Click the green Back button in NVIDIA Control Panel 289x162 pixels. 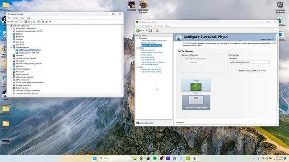pyautogui.click(x=140, y=31)
